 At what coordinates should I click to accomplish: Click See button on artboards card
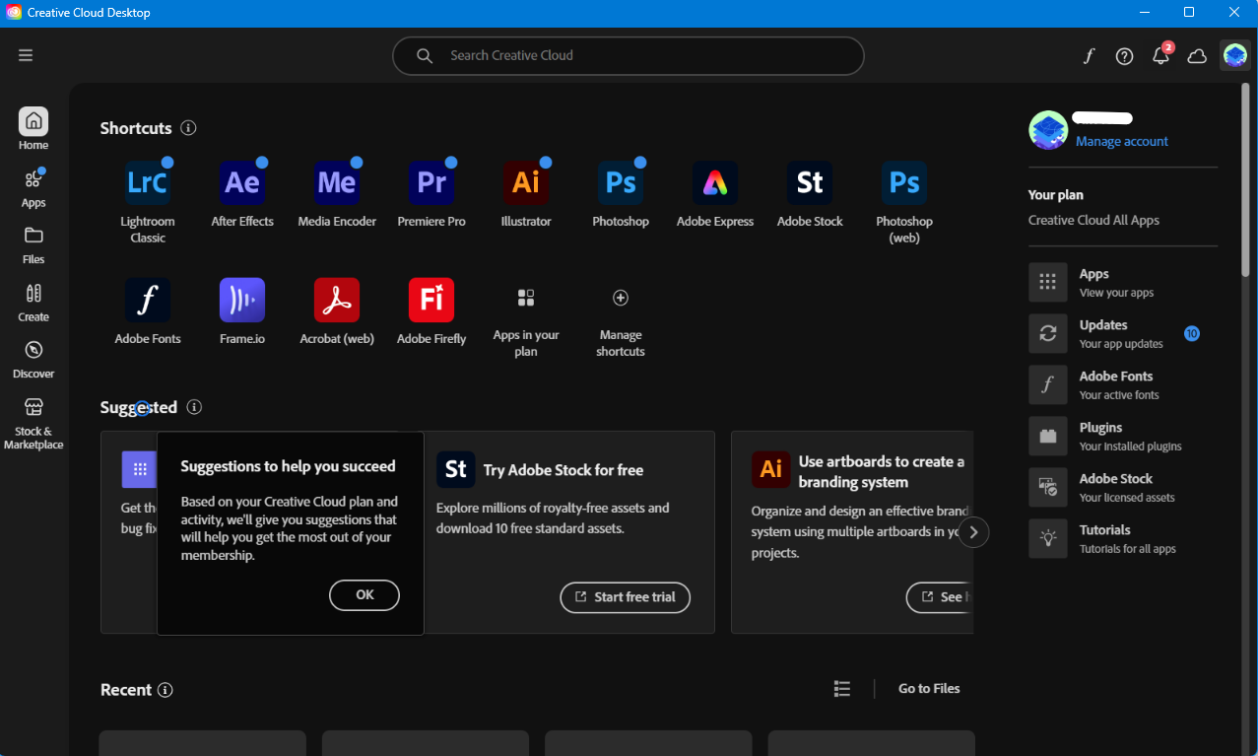(x=940, y=597)
